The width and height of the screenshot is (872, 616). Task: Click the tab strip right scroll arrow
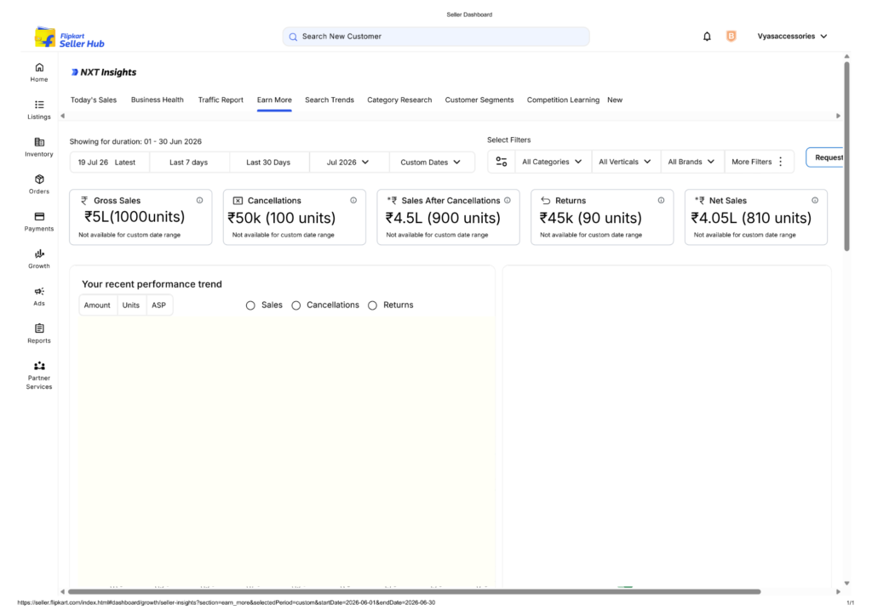tap(838, 116)
